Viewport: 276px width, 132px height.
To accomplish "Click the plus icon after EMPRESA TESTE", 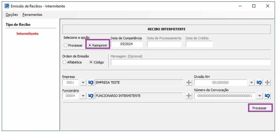I will [x=189, y=82].
